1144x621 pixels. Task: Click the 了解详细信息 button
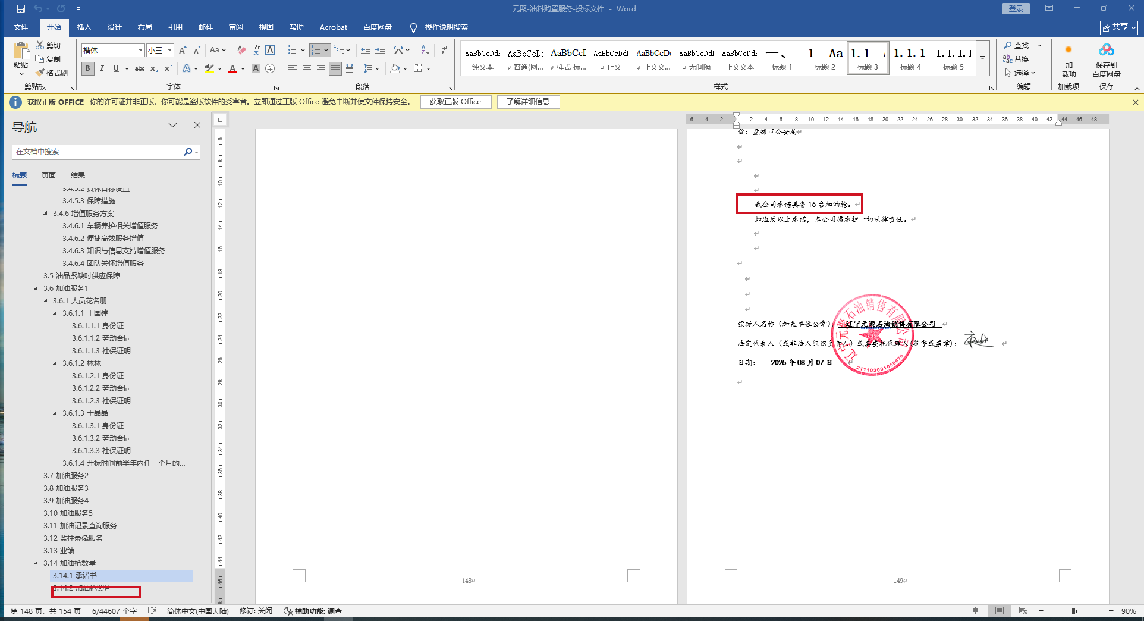[528, 102]
